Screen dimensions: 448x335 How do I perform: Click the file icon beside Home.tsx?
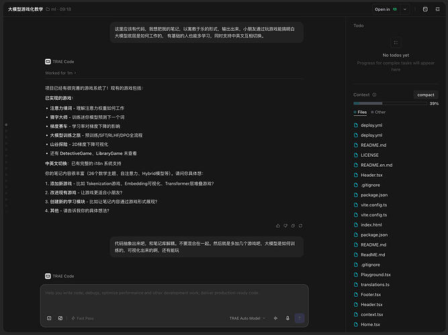tap(356, 324)
